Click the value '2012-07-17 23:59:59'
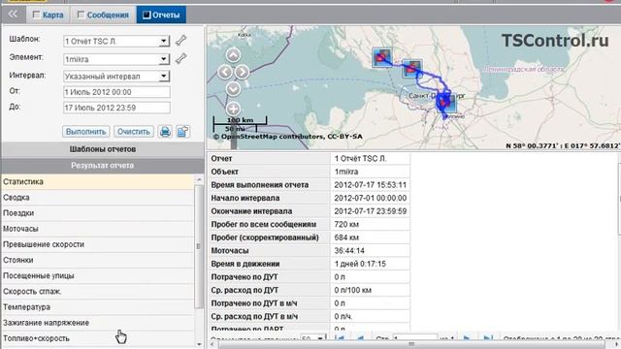The height and width of the screenshot is (349, 621). (x=370, y=211)
